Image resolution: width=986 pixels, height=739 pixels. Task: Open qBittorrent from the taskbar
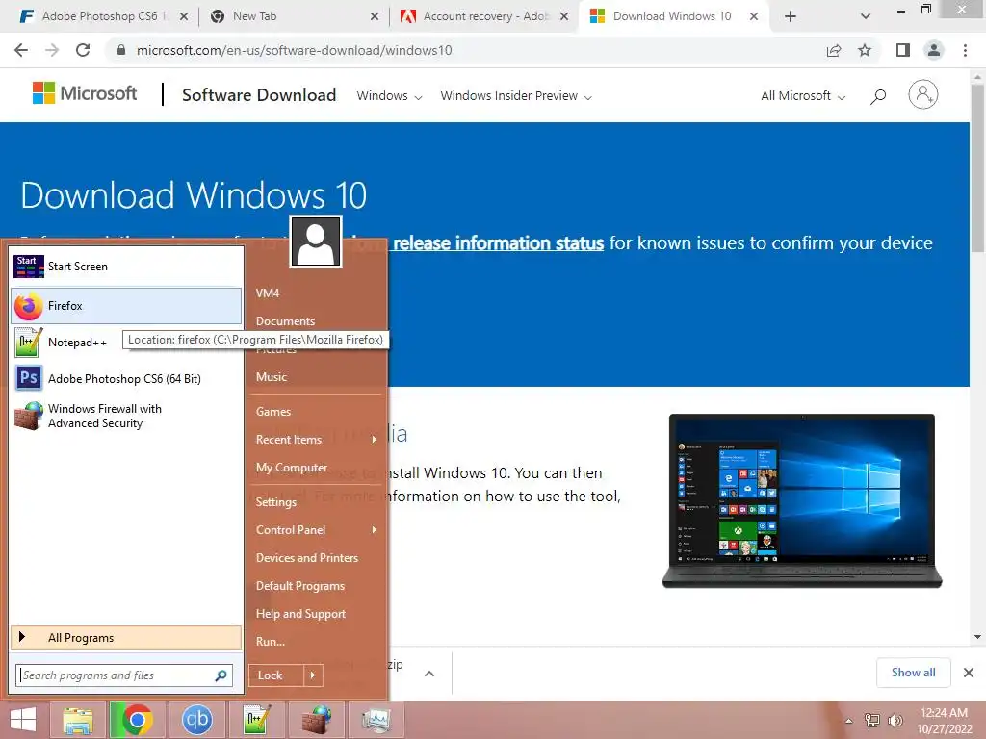pyautogui.click(x=196, y=720)
